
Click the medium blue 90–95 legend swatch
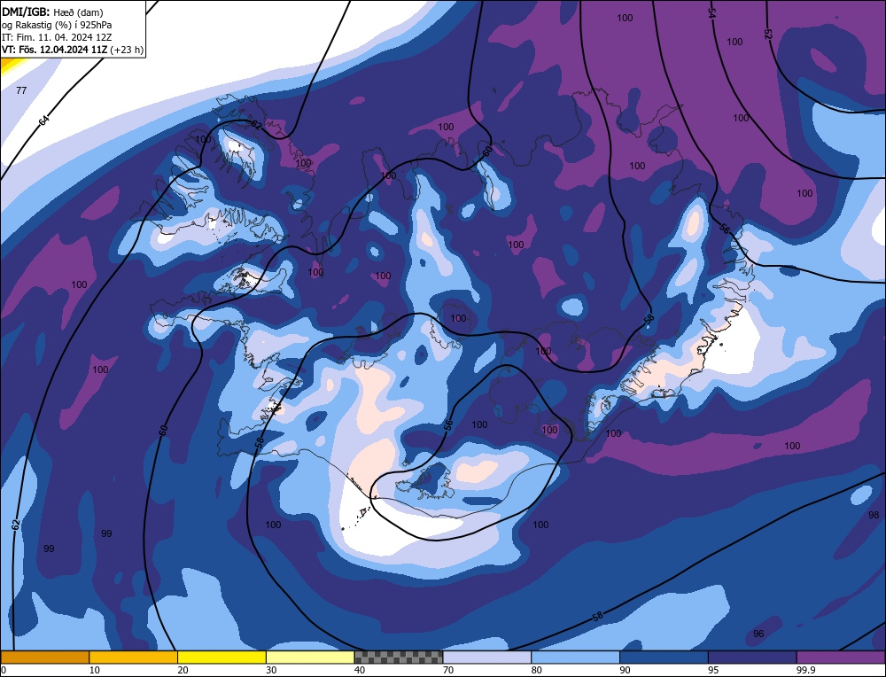pos(664,657)
